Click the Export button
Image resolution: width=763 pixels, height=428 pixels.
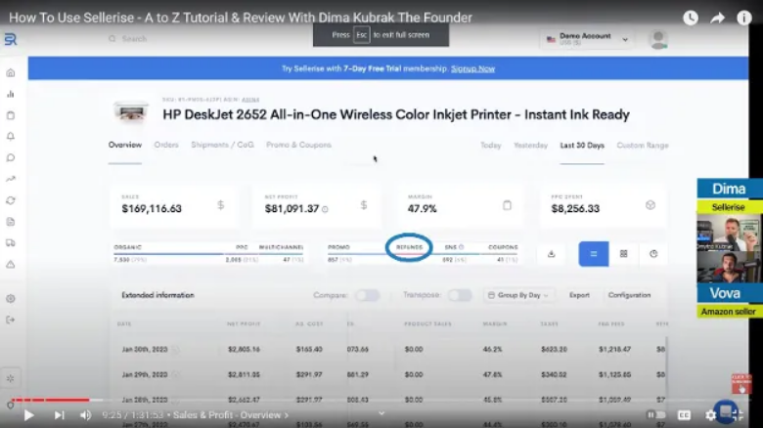579,295
